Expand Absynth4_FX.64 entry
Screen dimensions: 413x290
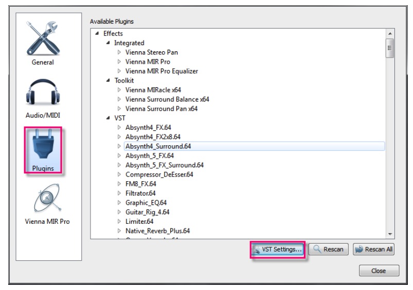click(x=119, y=127)
